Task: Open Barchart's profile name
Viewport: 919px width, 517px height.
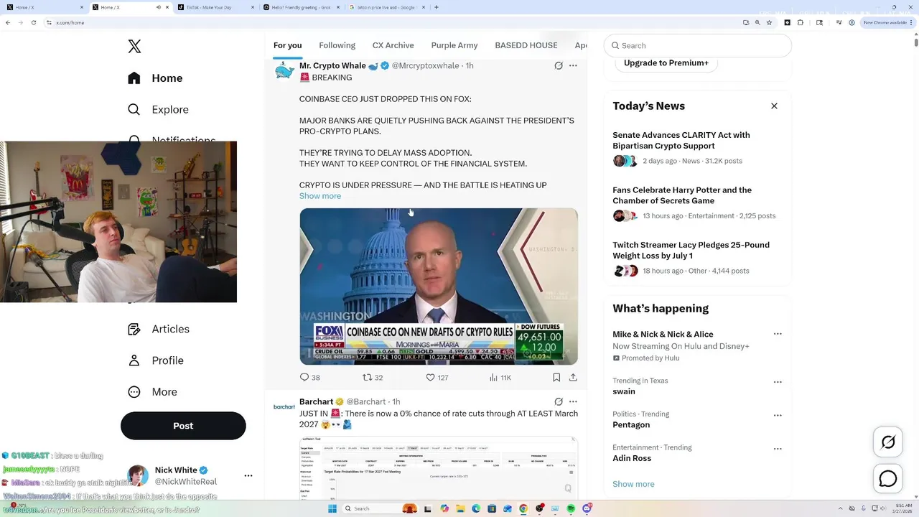Action: pyautogui.click(x=316, y=401)
